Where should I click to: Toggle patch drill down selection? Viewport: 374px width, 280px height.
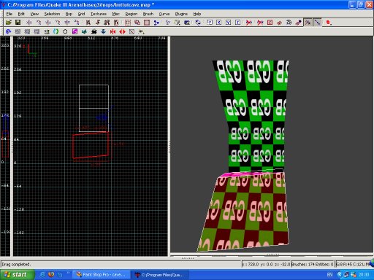coord(318,23)
